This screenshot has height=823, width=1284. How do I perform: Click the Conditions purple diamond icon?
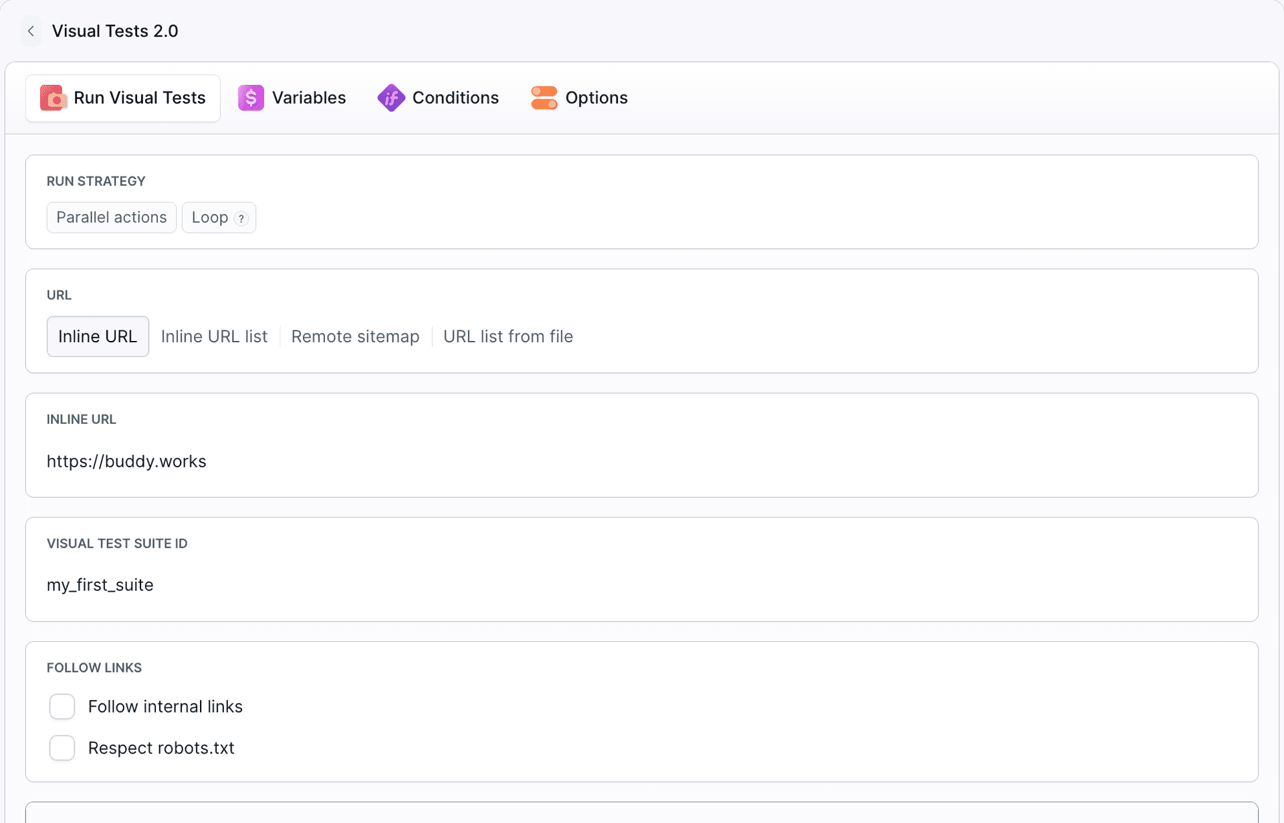391,98
